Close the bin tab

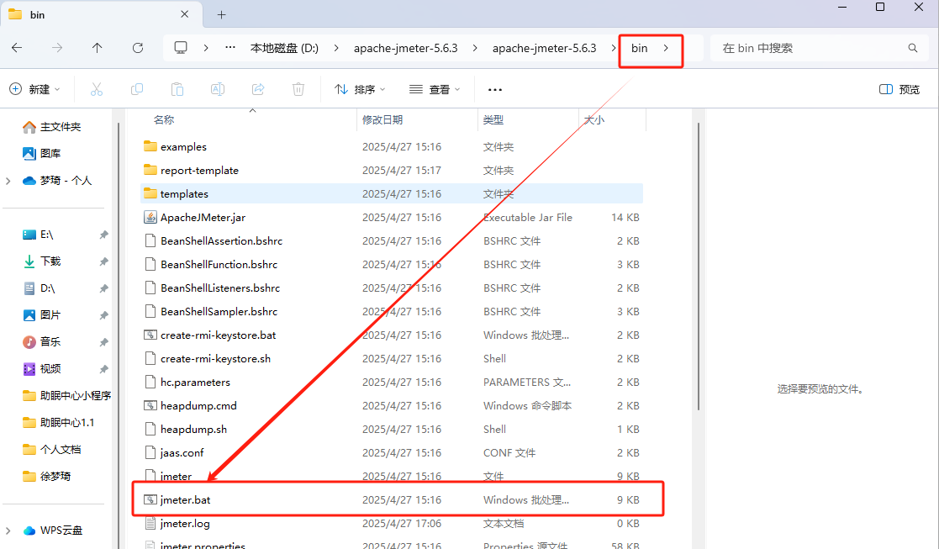184,13
